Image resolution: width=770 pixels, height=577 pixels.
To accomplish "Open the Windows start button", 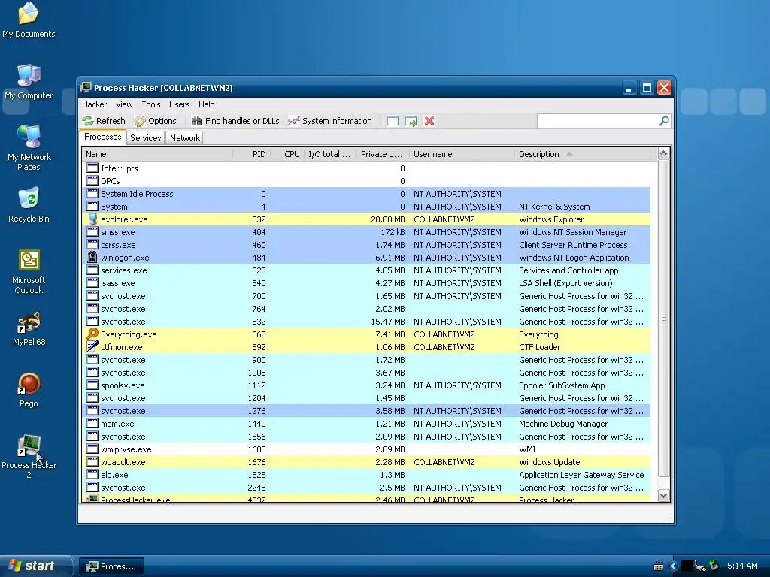I will (x=37, y=566).
